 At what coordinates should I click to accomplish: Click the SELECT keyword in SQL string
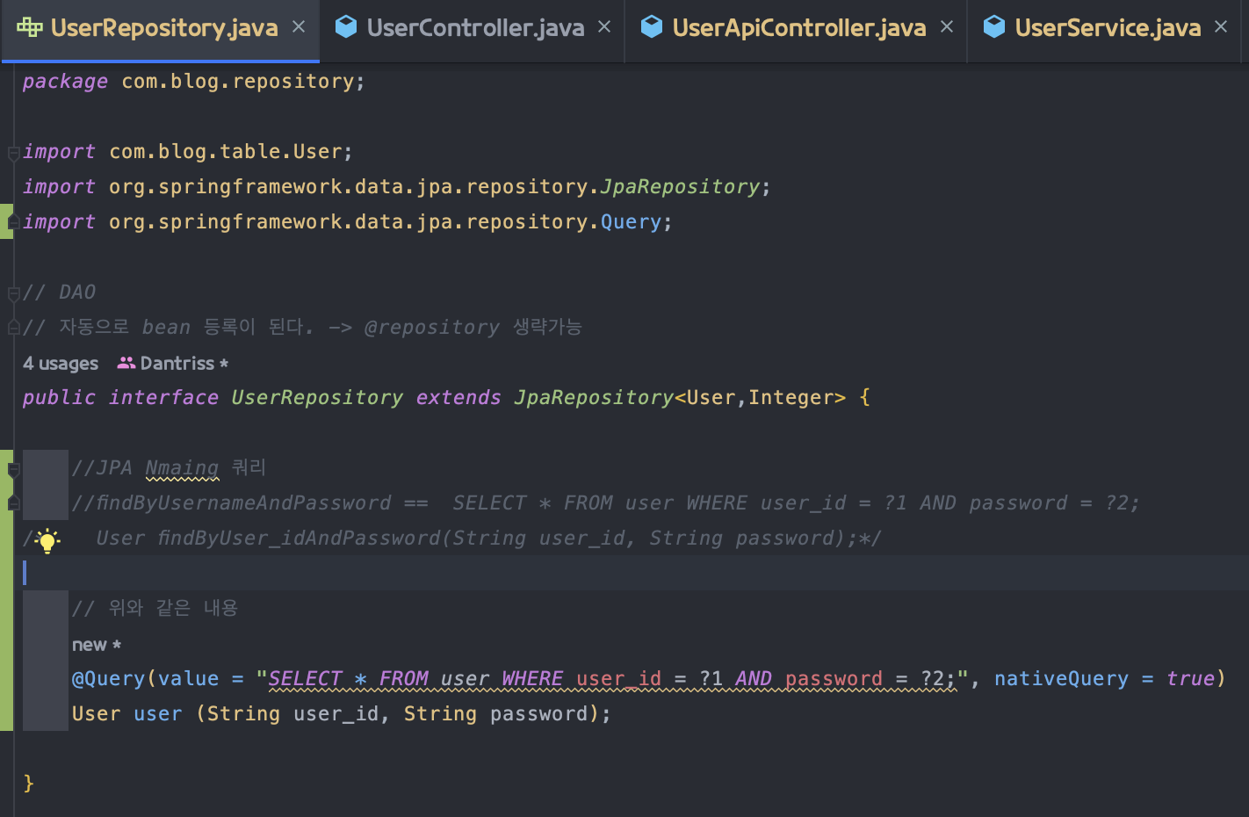(306, 679)
